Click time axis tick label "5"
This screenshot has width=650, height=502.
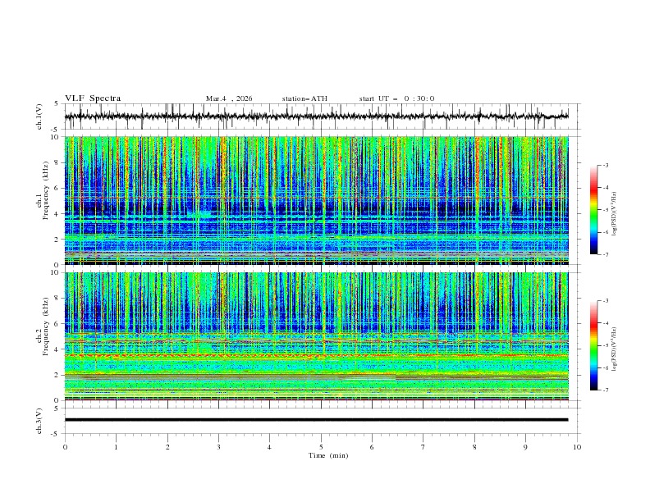(321, 447)
